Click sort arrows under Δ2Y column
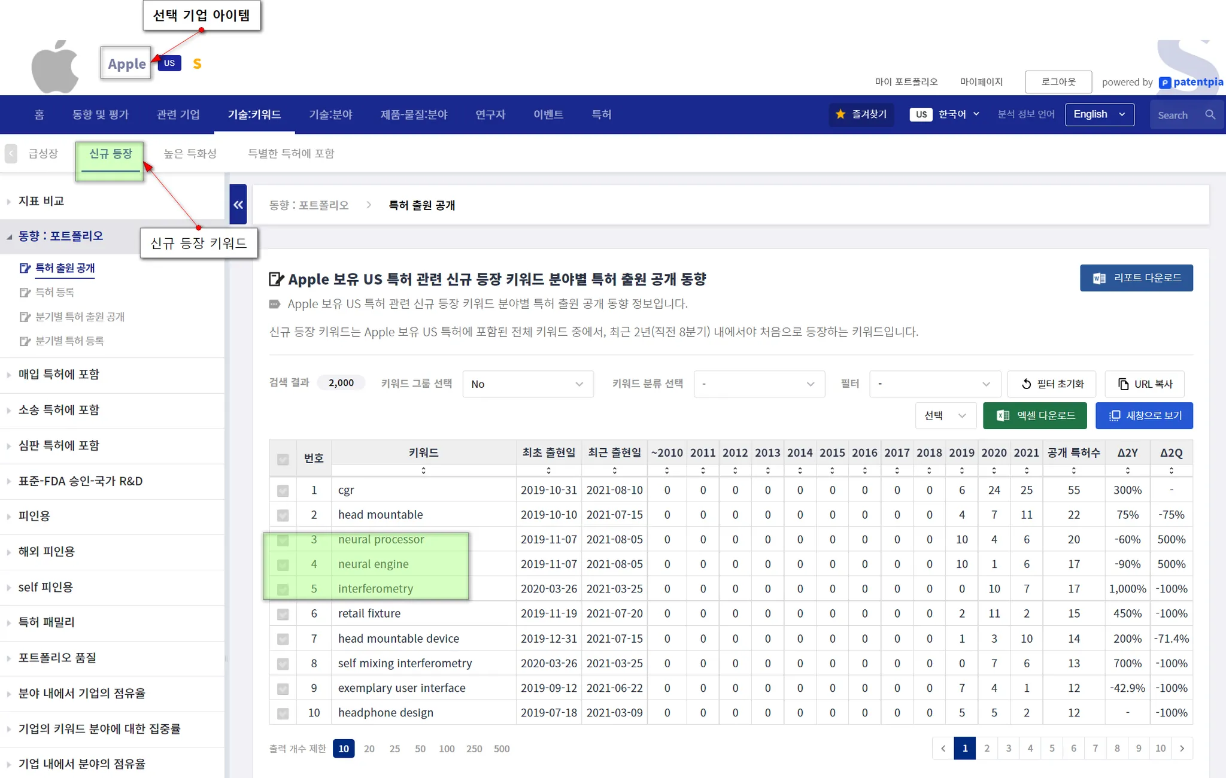The height and width of the screenshot is (778, 1226). [1127, 470]
